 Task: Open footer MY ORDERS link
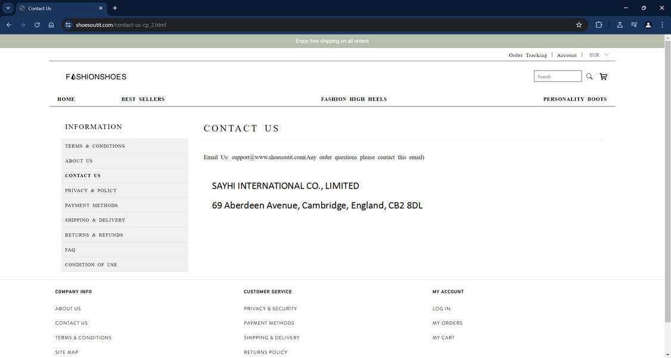(447, 323)
